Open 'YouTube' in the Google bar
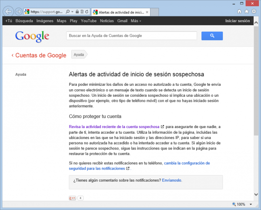 pyautogui.click(x=89, y=21)
